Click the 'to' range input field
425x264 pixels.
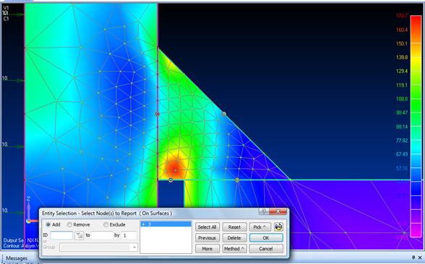tap(102, 235)
